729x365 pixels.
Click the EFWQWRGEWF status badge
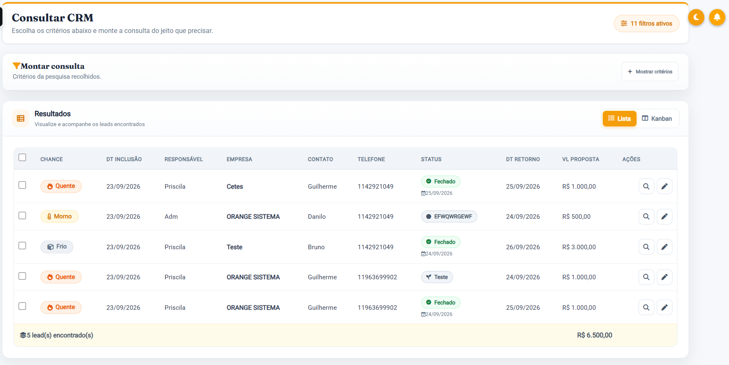point(449,216)
